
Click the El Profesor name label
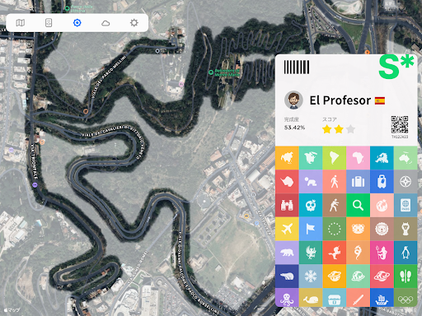[340, 100]
